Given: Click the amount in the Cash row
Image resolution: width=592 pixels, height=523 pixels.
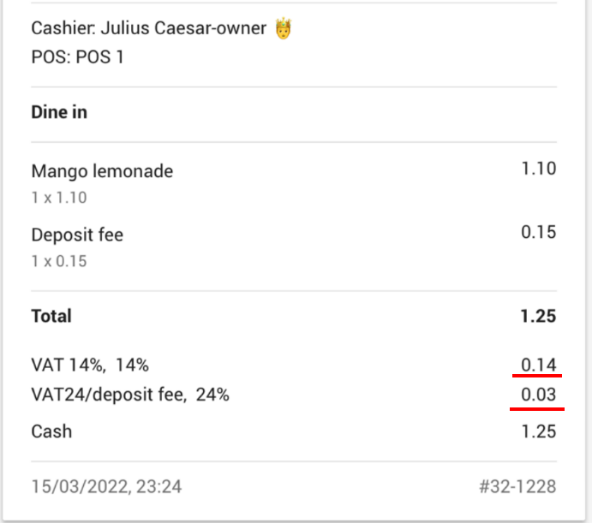Looking at the screenshot, I should coord(539,431).
